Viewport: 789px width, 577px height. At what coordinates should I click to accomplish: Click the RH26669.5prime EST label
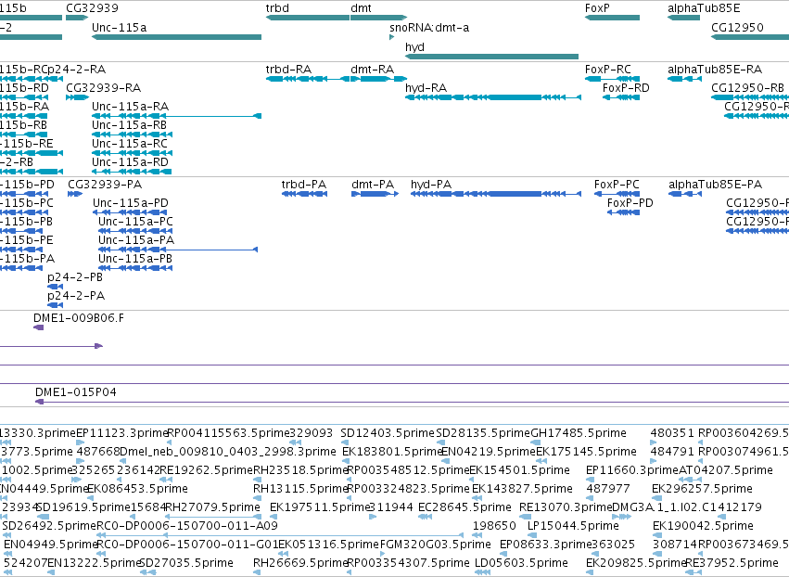[300, 563]
